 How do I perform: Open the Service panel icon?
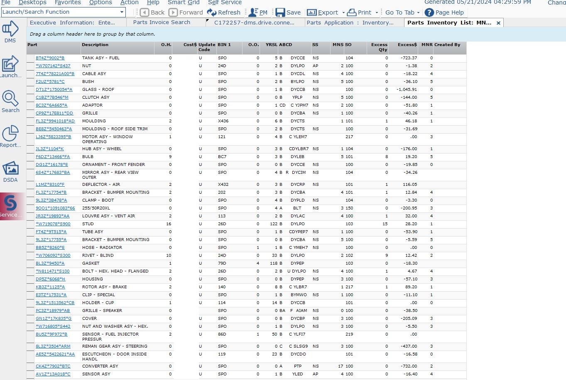10,205
